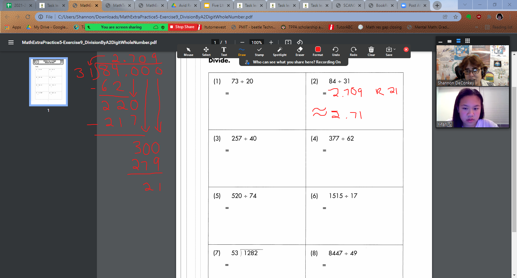Redo the annotation

click(353, 51)
